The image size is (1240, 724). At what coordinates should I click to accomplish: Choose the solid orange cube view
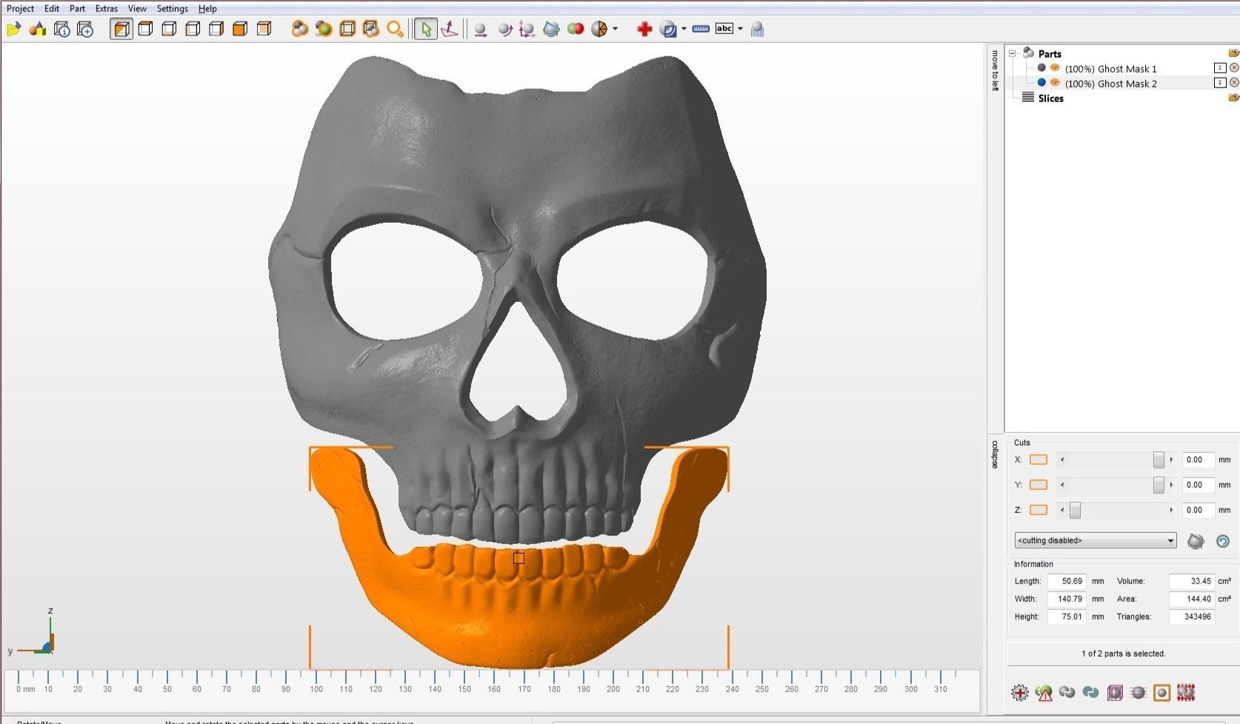click(x=240, y=29)
